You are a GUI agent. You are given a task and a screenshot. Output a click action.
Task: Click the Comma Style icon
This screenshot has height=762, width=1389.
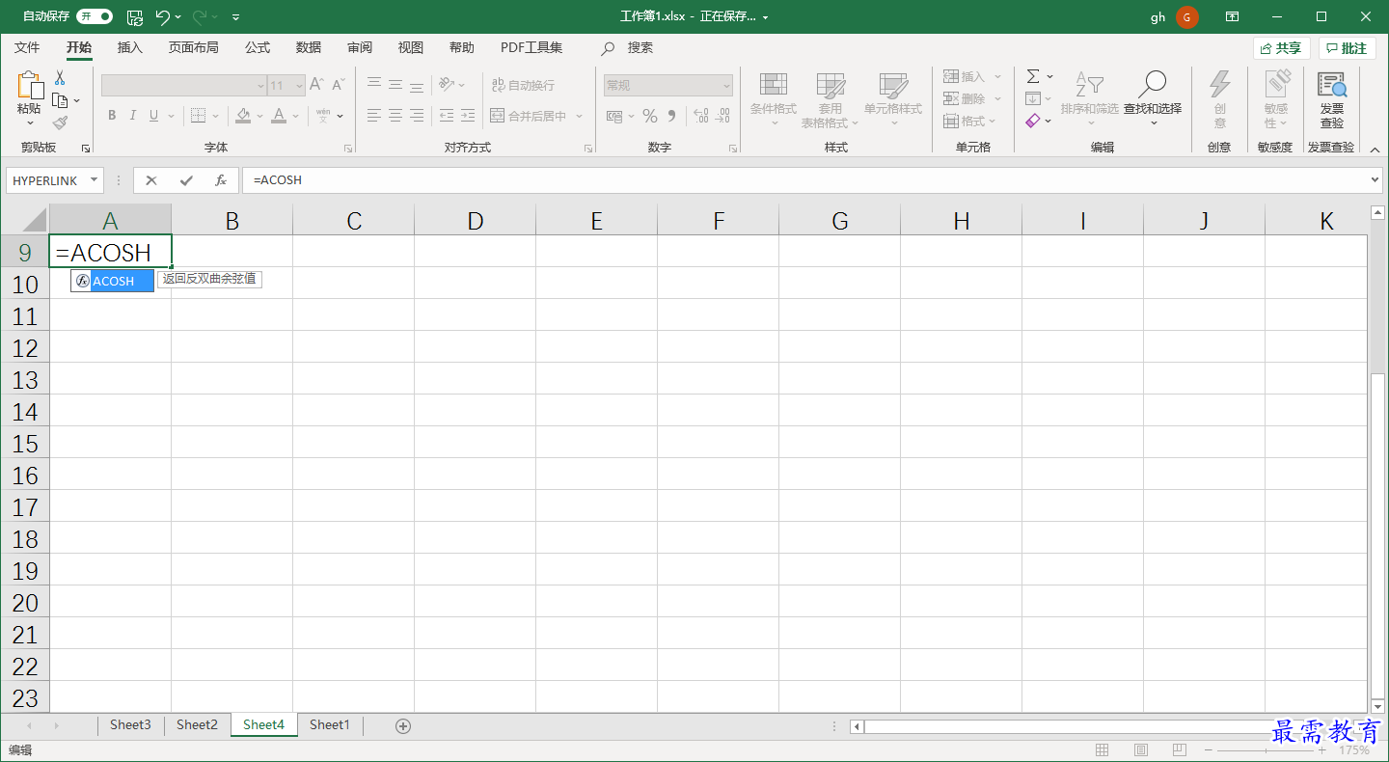point(671,116)
